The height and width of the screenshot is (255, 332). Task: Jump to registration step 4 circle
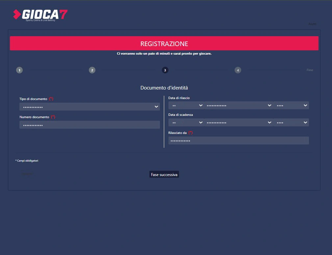[x=238, y=70]
